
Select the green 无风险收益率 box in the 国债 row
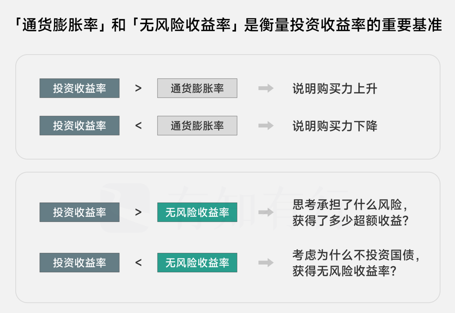[x=197, y=263]
